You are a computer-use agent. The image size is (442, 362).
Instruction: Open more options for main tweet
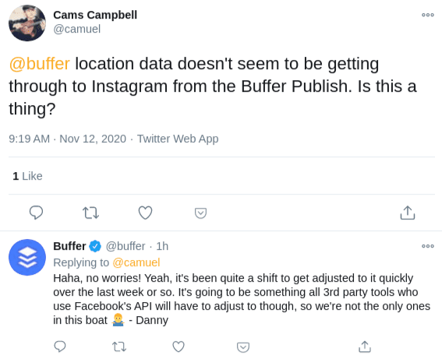(428, 15)
